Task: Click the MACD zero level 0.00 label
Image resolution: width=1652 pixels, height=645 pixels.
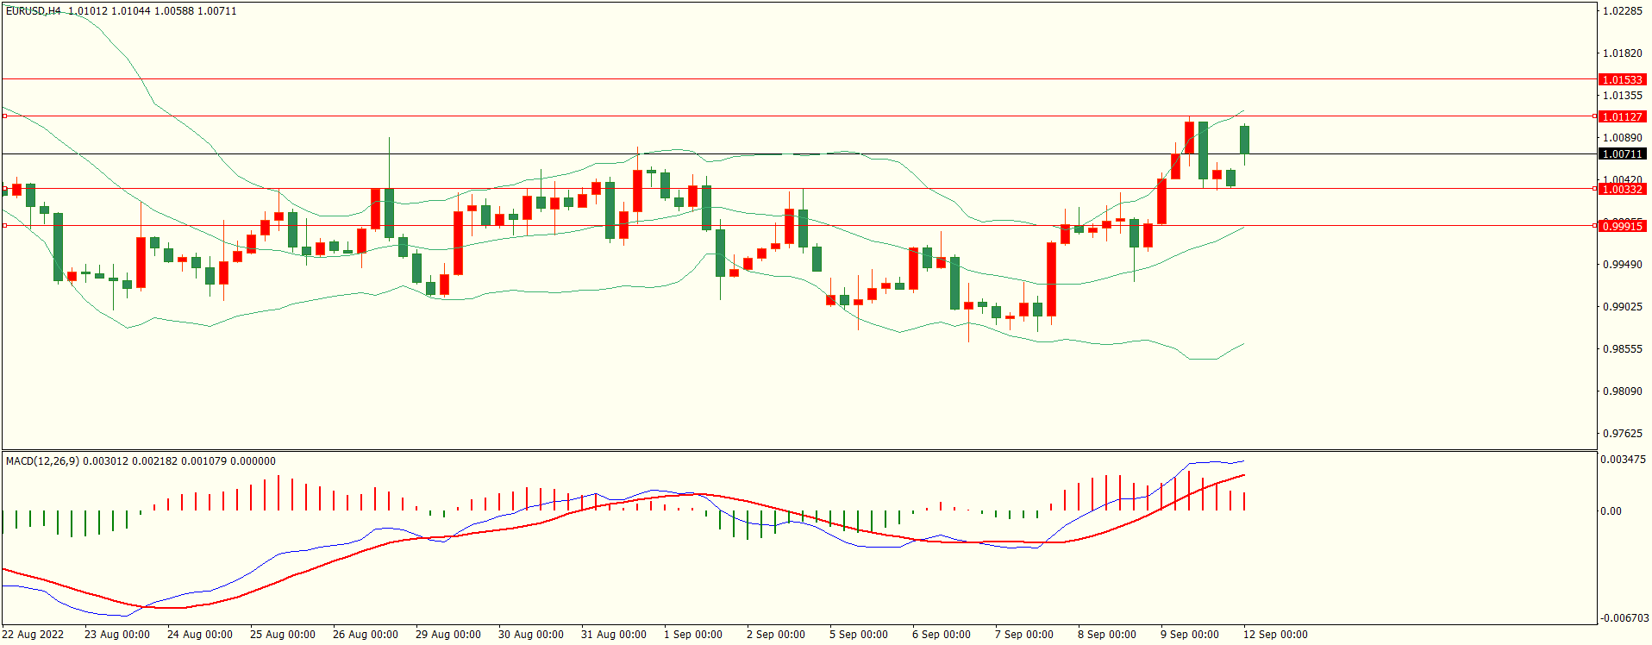Action: click(1611, 511)
